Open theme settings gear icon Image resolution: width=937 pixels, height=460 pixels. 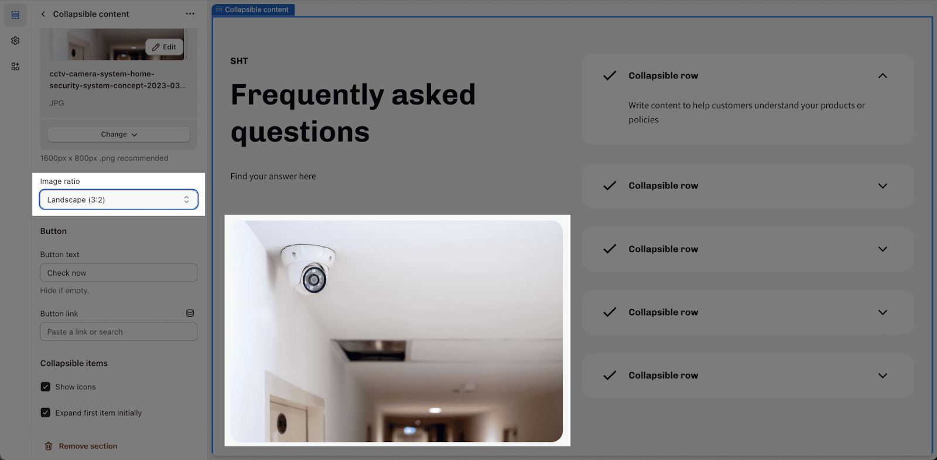pos(15,41)
